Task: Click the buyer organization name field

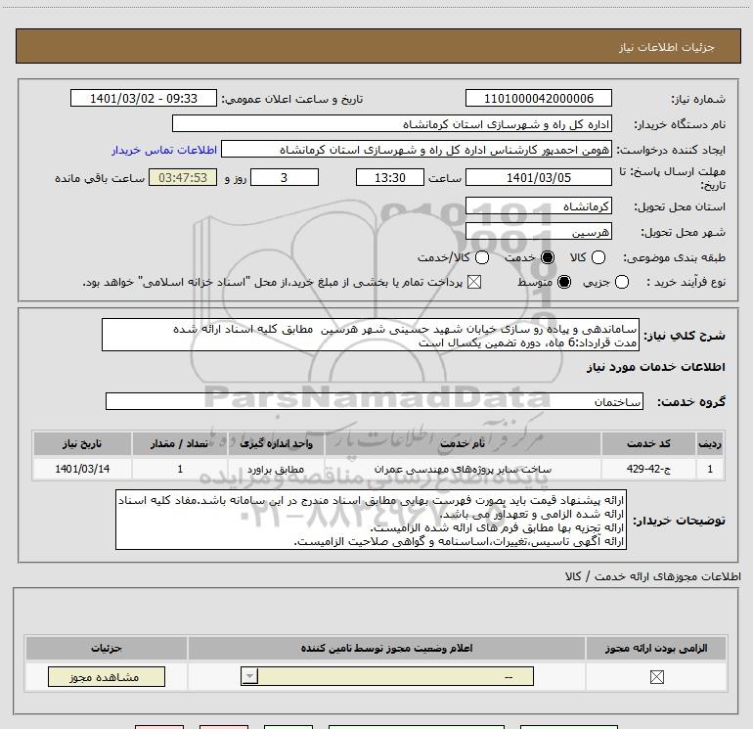Action: [x=392, y=123]
